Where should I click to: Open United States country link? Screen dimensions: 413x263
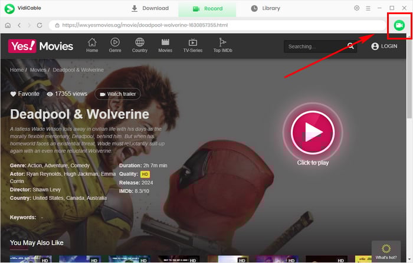48,198
